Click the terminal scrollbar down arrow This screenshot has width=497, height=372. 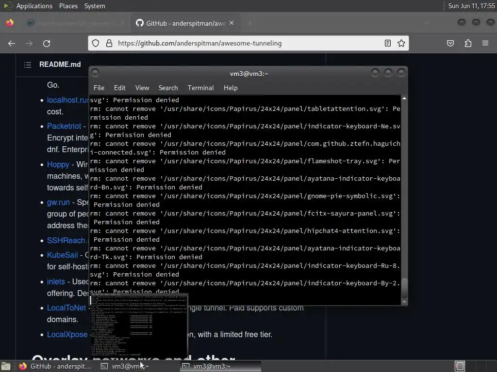pos(404,302)
